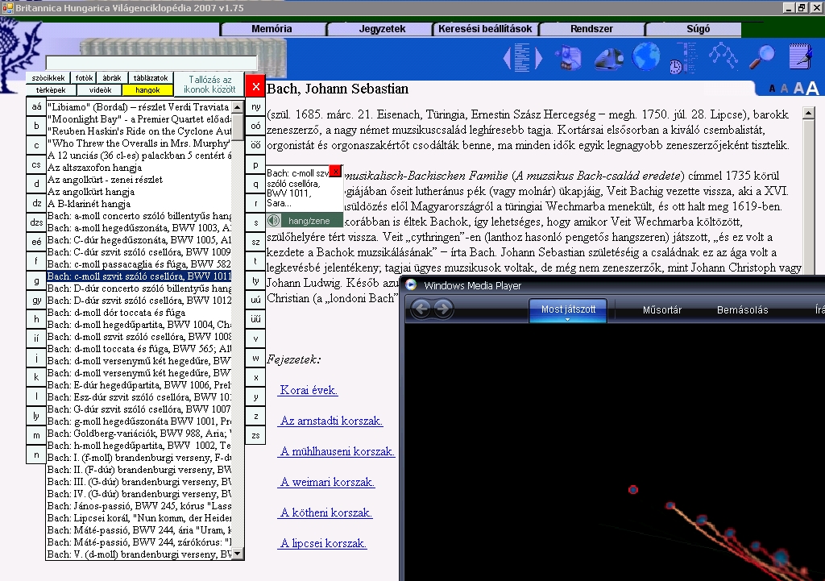
Task: Set second-largest font size A
Action: 798,89
